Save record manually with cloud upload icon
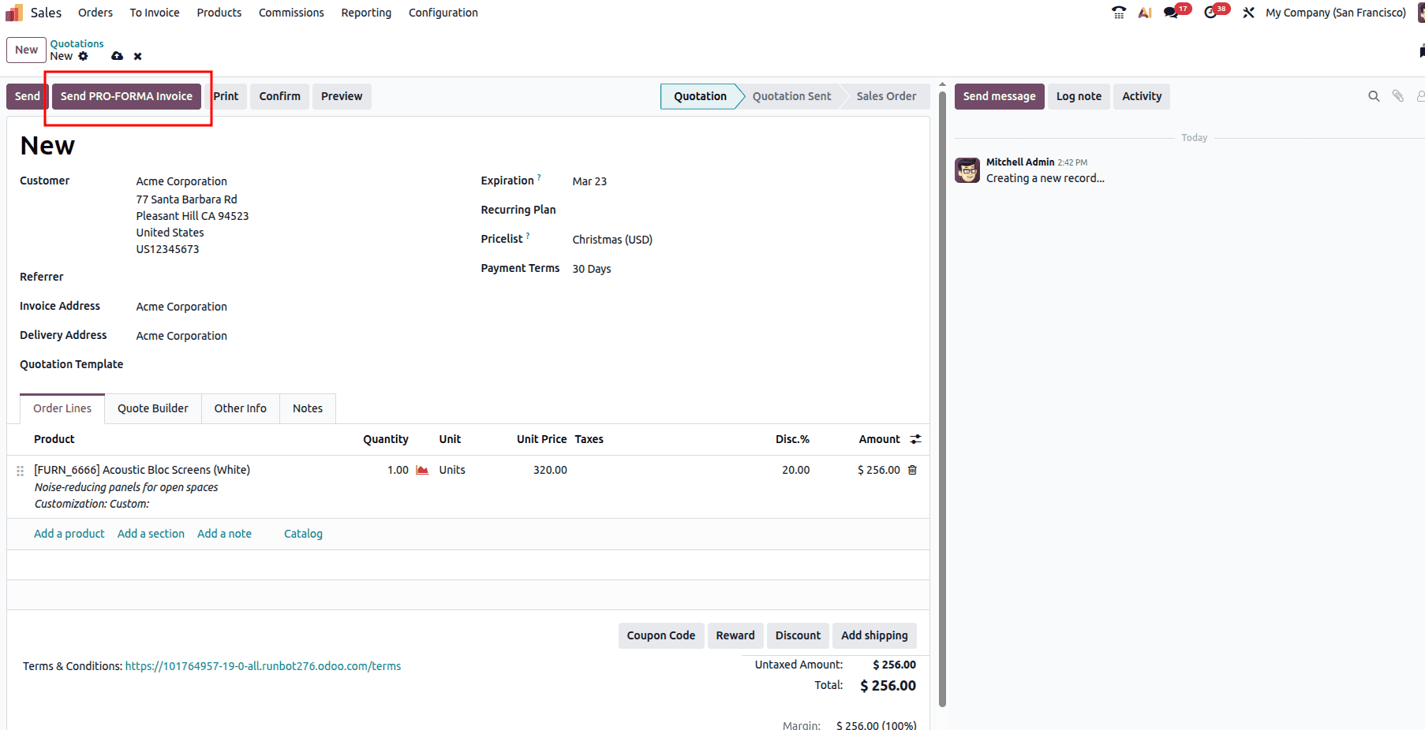The width and height of the screenshot is (1425, 730). point(117,56)
